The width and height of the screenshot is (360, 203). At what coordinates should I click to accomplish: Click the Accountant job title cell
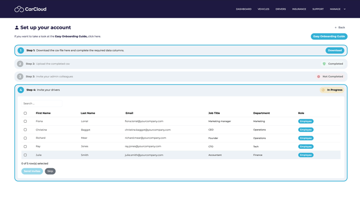(x=215, y=155)
